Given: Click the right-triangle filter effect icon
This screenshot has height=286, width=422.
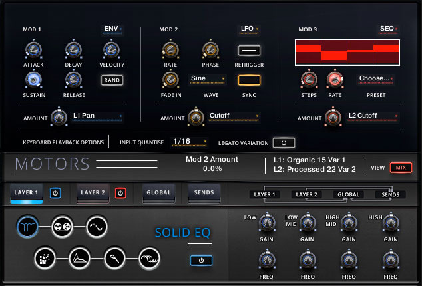Looking at the screenshot, I should click(x=114, y=257).
